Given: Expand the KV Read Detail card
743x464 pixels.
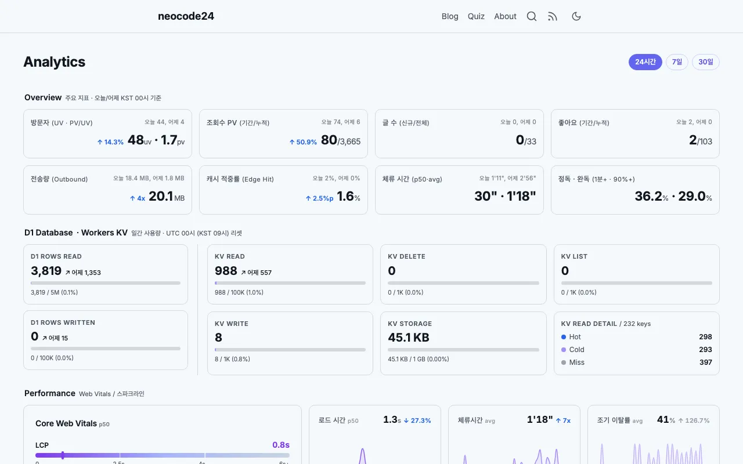Looking at the screenshot, I should 636,342.
